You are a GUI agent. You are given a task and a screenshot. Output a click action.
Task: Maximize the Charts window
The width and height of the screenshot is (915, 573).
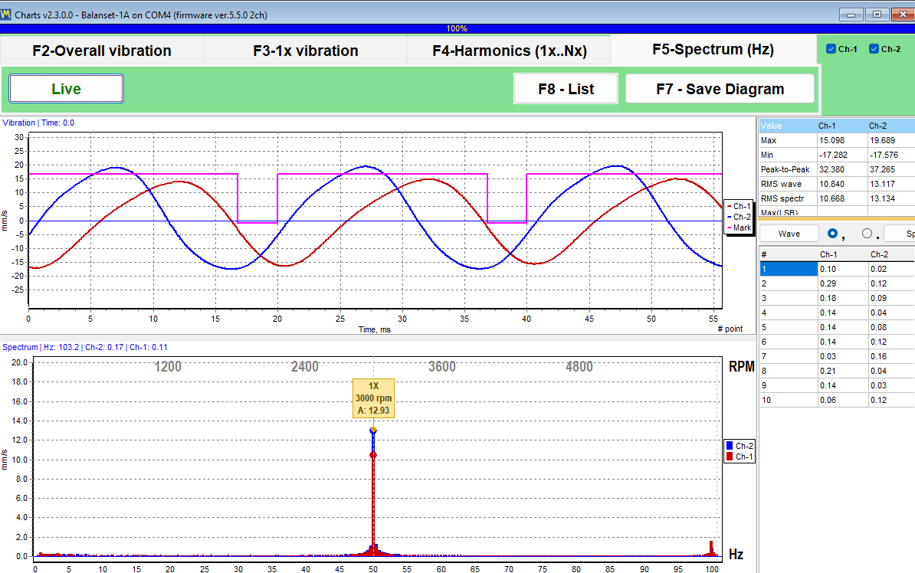click(877, 15)
